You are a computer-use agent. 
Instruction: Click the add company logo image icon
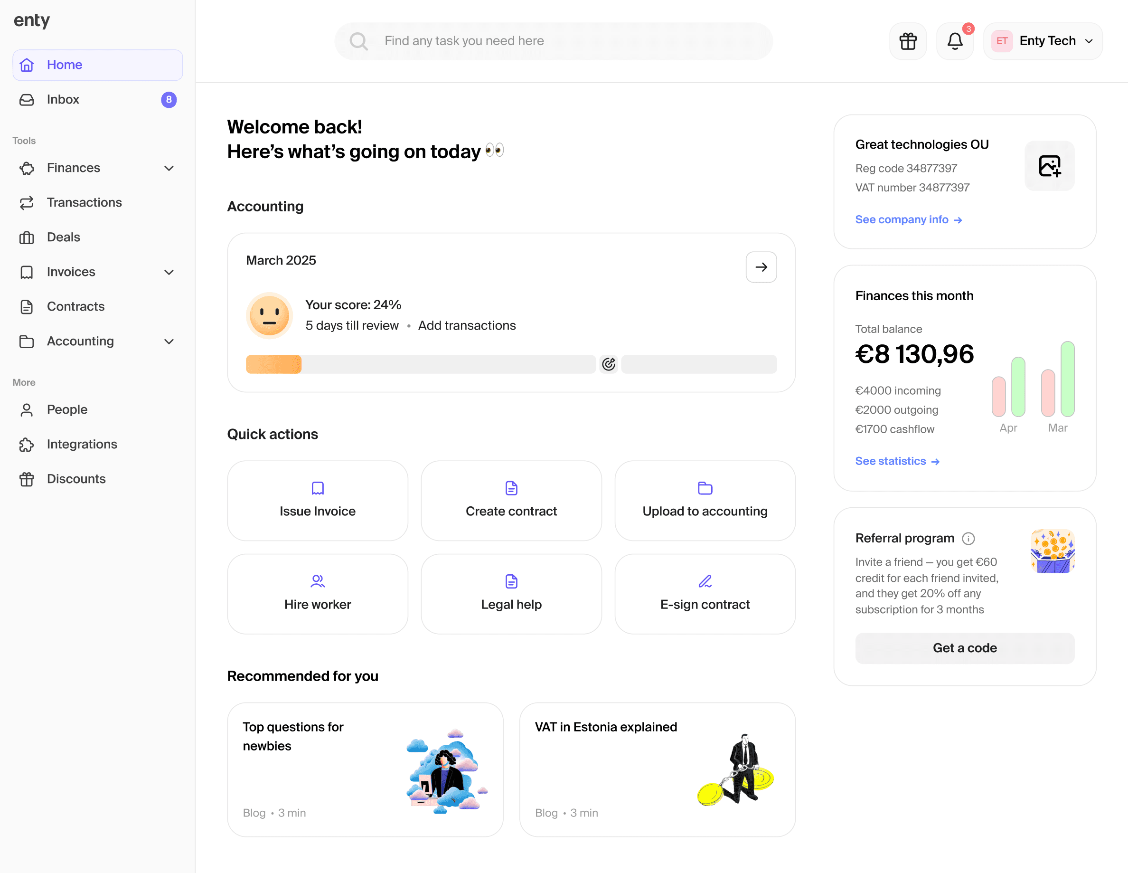coord(1049,166)
